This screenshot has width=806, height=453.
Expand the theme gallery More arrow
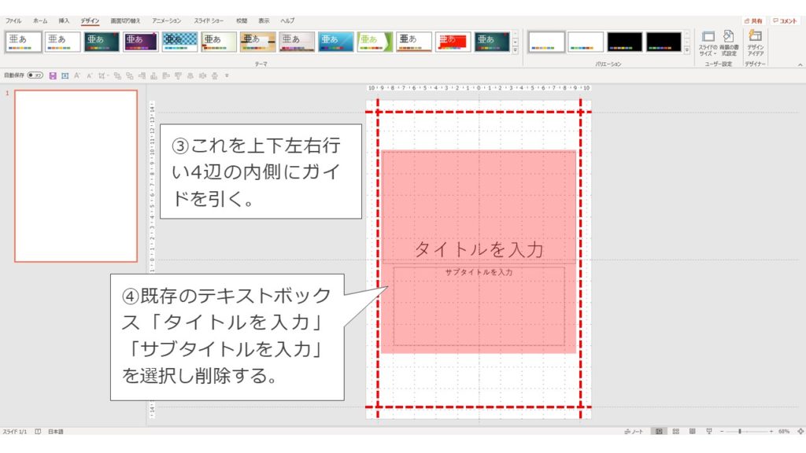[x=515, y=51]
